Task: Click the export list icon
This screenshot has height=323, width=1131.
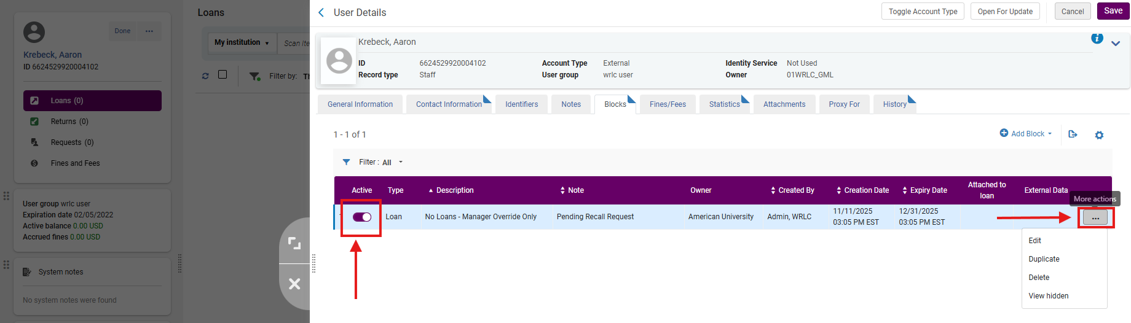Action: pyautogui.click(x=1073, y=134)
